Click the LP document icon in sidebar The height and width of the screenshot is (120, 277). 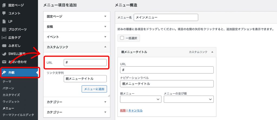coord(4,21)
